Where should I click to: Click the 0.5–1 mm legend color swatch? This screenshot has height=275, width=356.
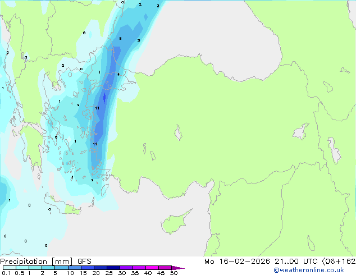tap(22, 268)
